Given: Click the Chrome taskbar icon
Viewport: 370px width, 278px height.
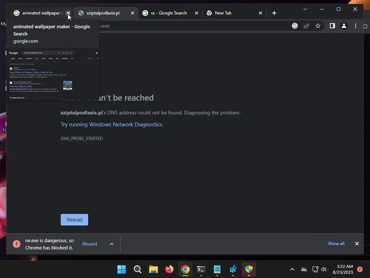Looking at the screenshot, I should pos(185,269).
